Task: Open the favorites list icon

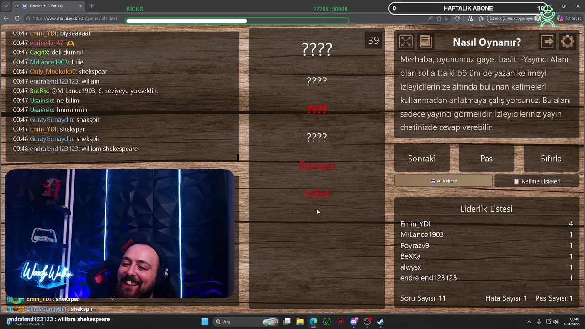Action: coord(481,18)
